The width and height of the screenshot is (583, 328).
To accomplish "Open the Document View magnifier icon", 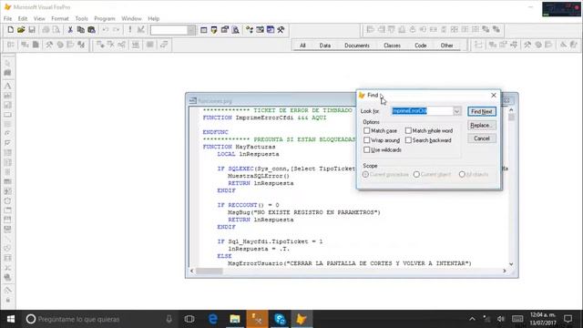I will 235,30.
